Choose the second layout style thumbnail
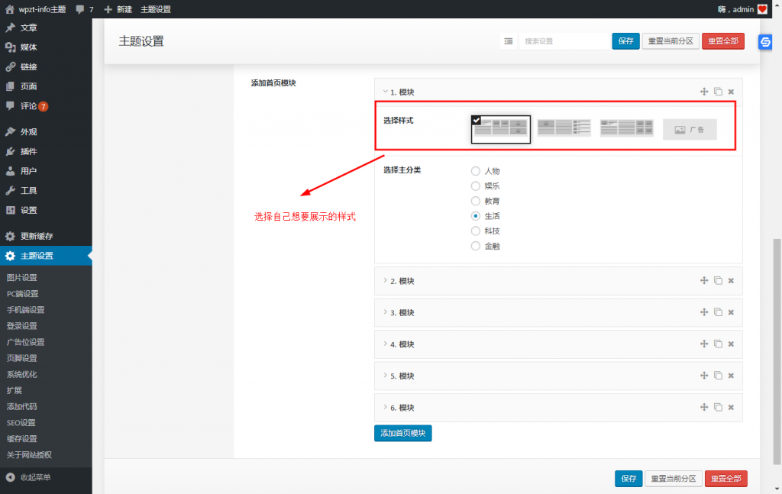The width and height of the screenshot is (782, 494). click(564, 128)
